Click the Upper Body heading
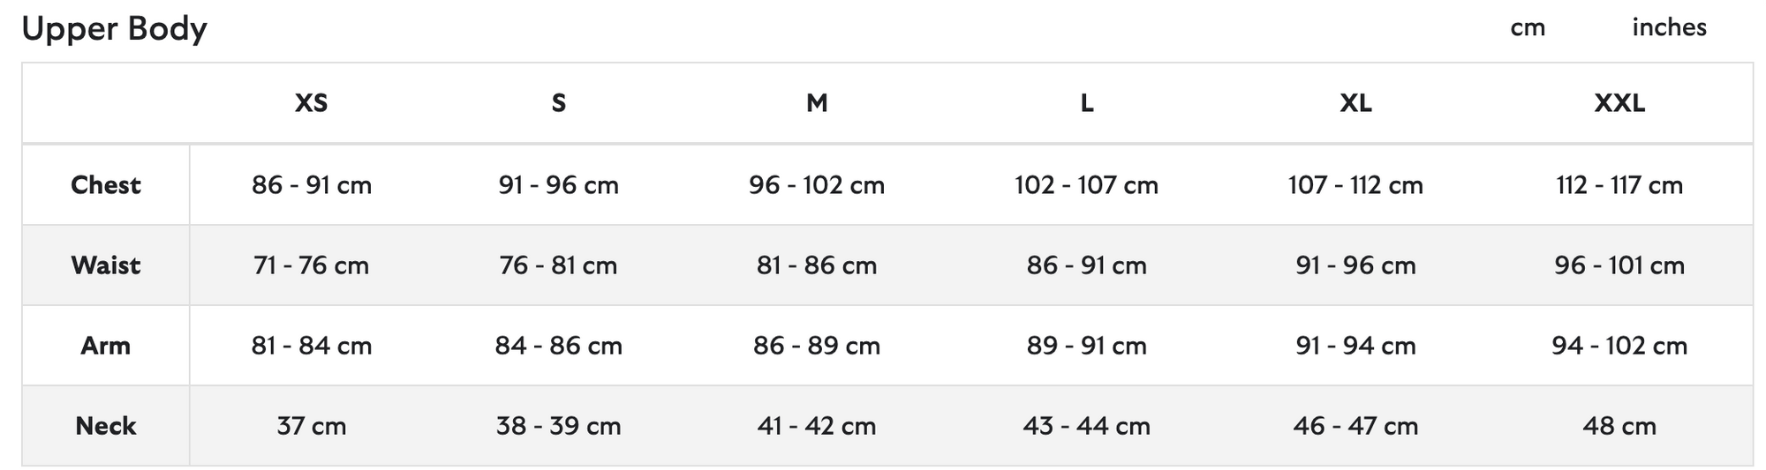The height and width of the screenshot is (470, 1766). point(114,29)
